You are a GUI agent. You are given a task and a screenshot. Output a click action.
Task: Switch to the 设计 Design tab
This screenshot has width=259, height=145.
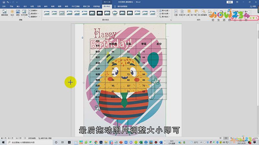[25, 6]
